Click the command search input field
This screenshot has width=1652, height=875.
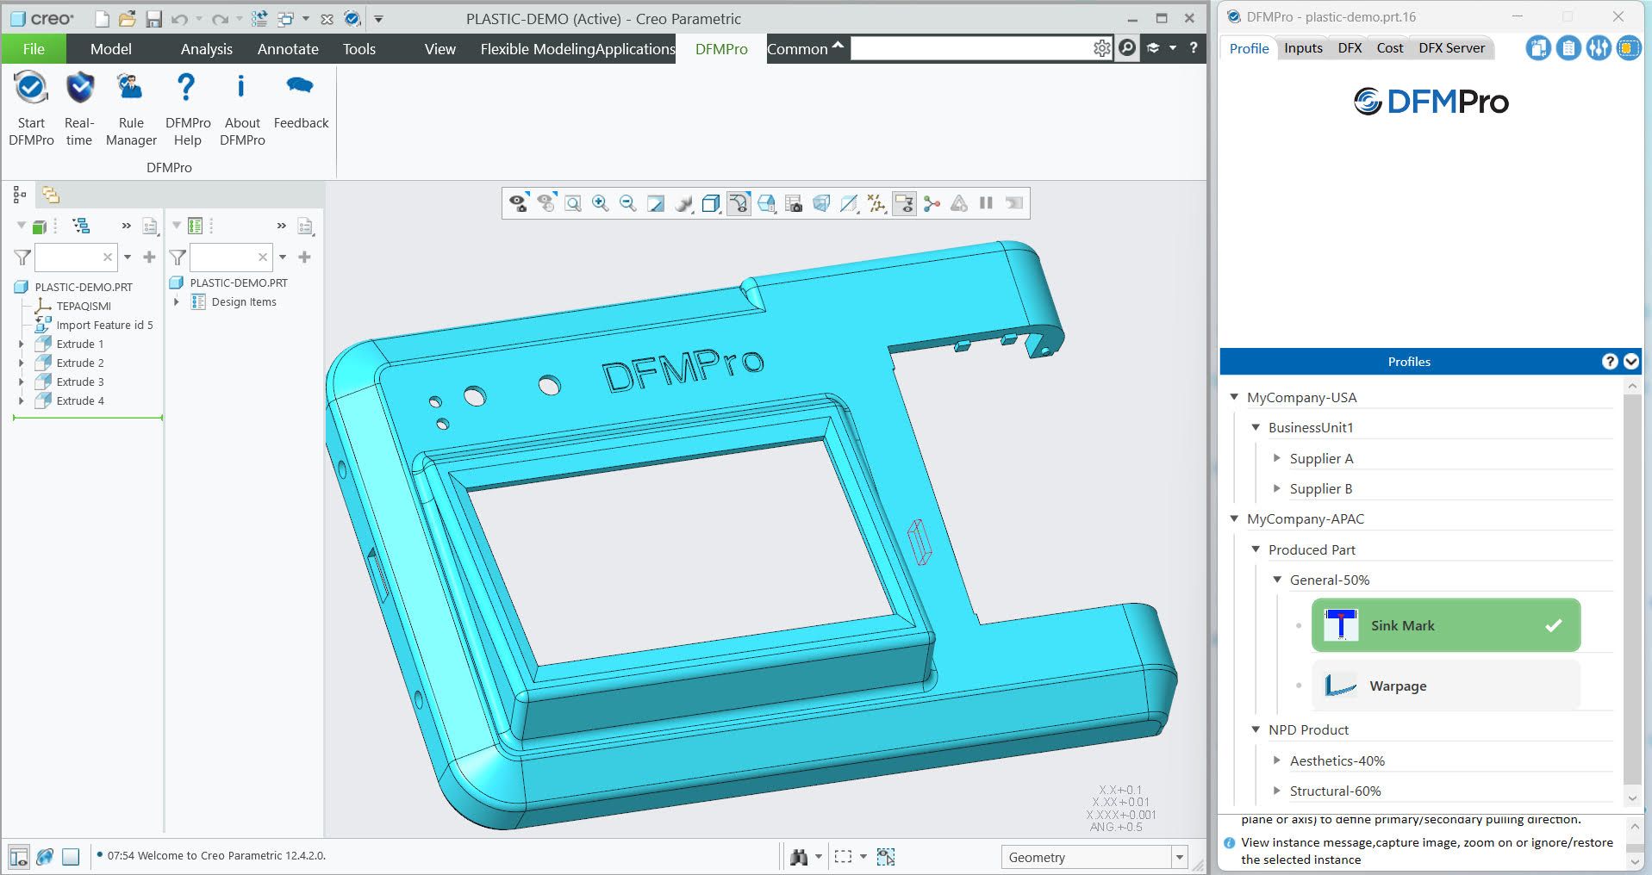pos(971,48)
